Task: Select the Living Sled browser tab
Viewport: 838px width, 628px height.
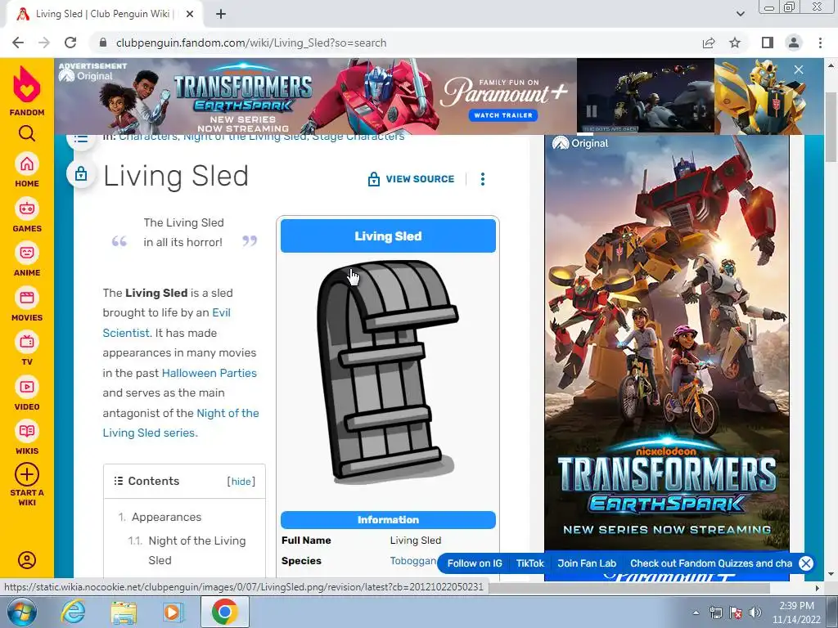Action: tap(104, 15)
